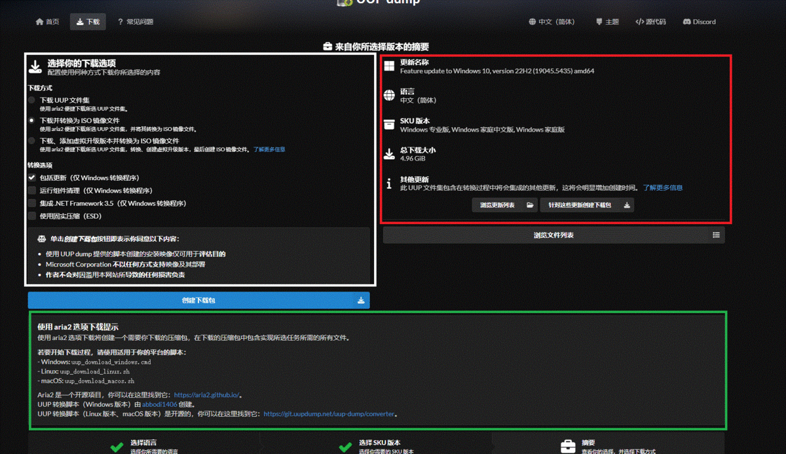The height and width of the screenshot is (454, 786).
Task: Click the download icon beside 选择你的下载选项
Action: pos(35,67)
